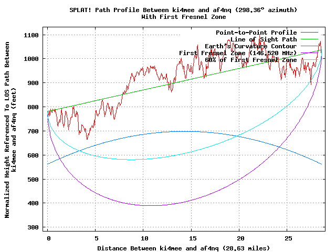
Task: Click the y-axis tick label '400'
Action: [33, 203]
